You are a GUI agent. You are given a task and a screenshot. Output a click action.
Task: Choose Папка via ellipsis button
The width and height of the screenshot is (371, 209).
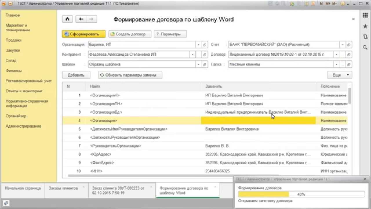(343, 64)
